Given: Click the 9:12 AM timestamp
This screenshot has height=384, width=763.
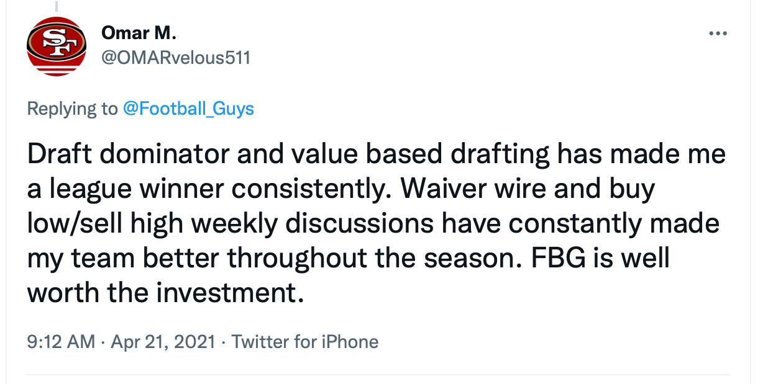Looking at the screenshot, I should [61, 341].
